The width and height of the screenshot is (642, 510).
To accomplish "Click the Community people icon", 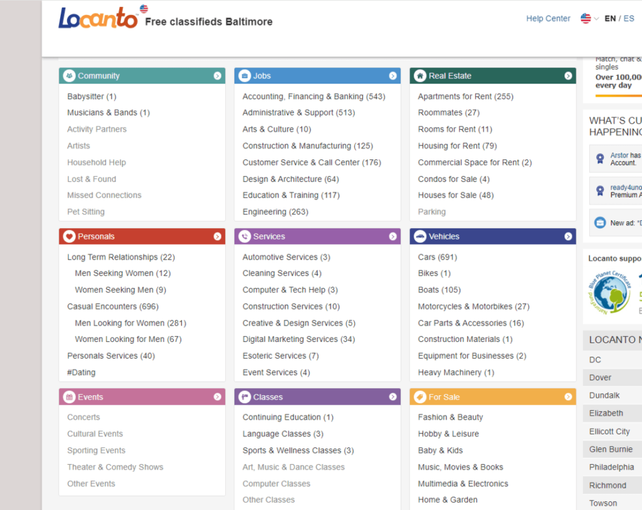I will pos(68,75).
